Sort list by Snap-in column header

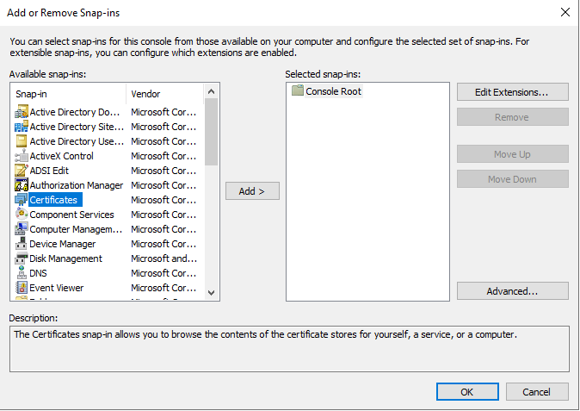tap(69, 93)
